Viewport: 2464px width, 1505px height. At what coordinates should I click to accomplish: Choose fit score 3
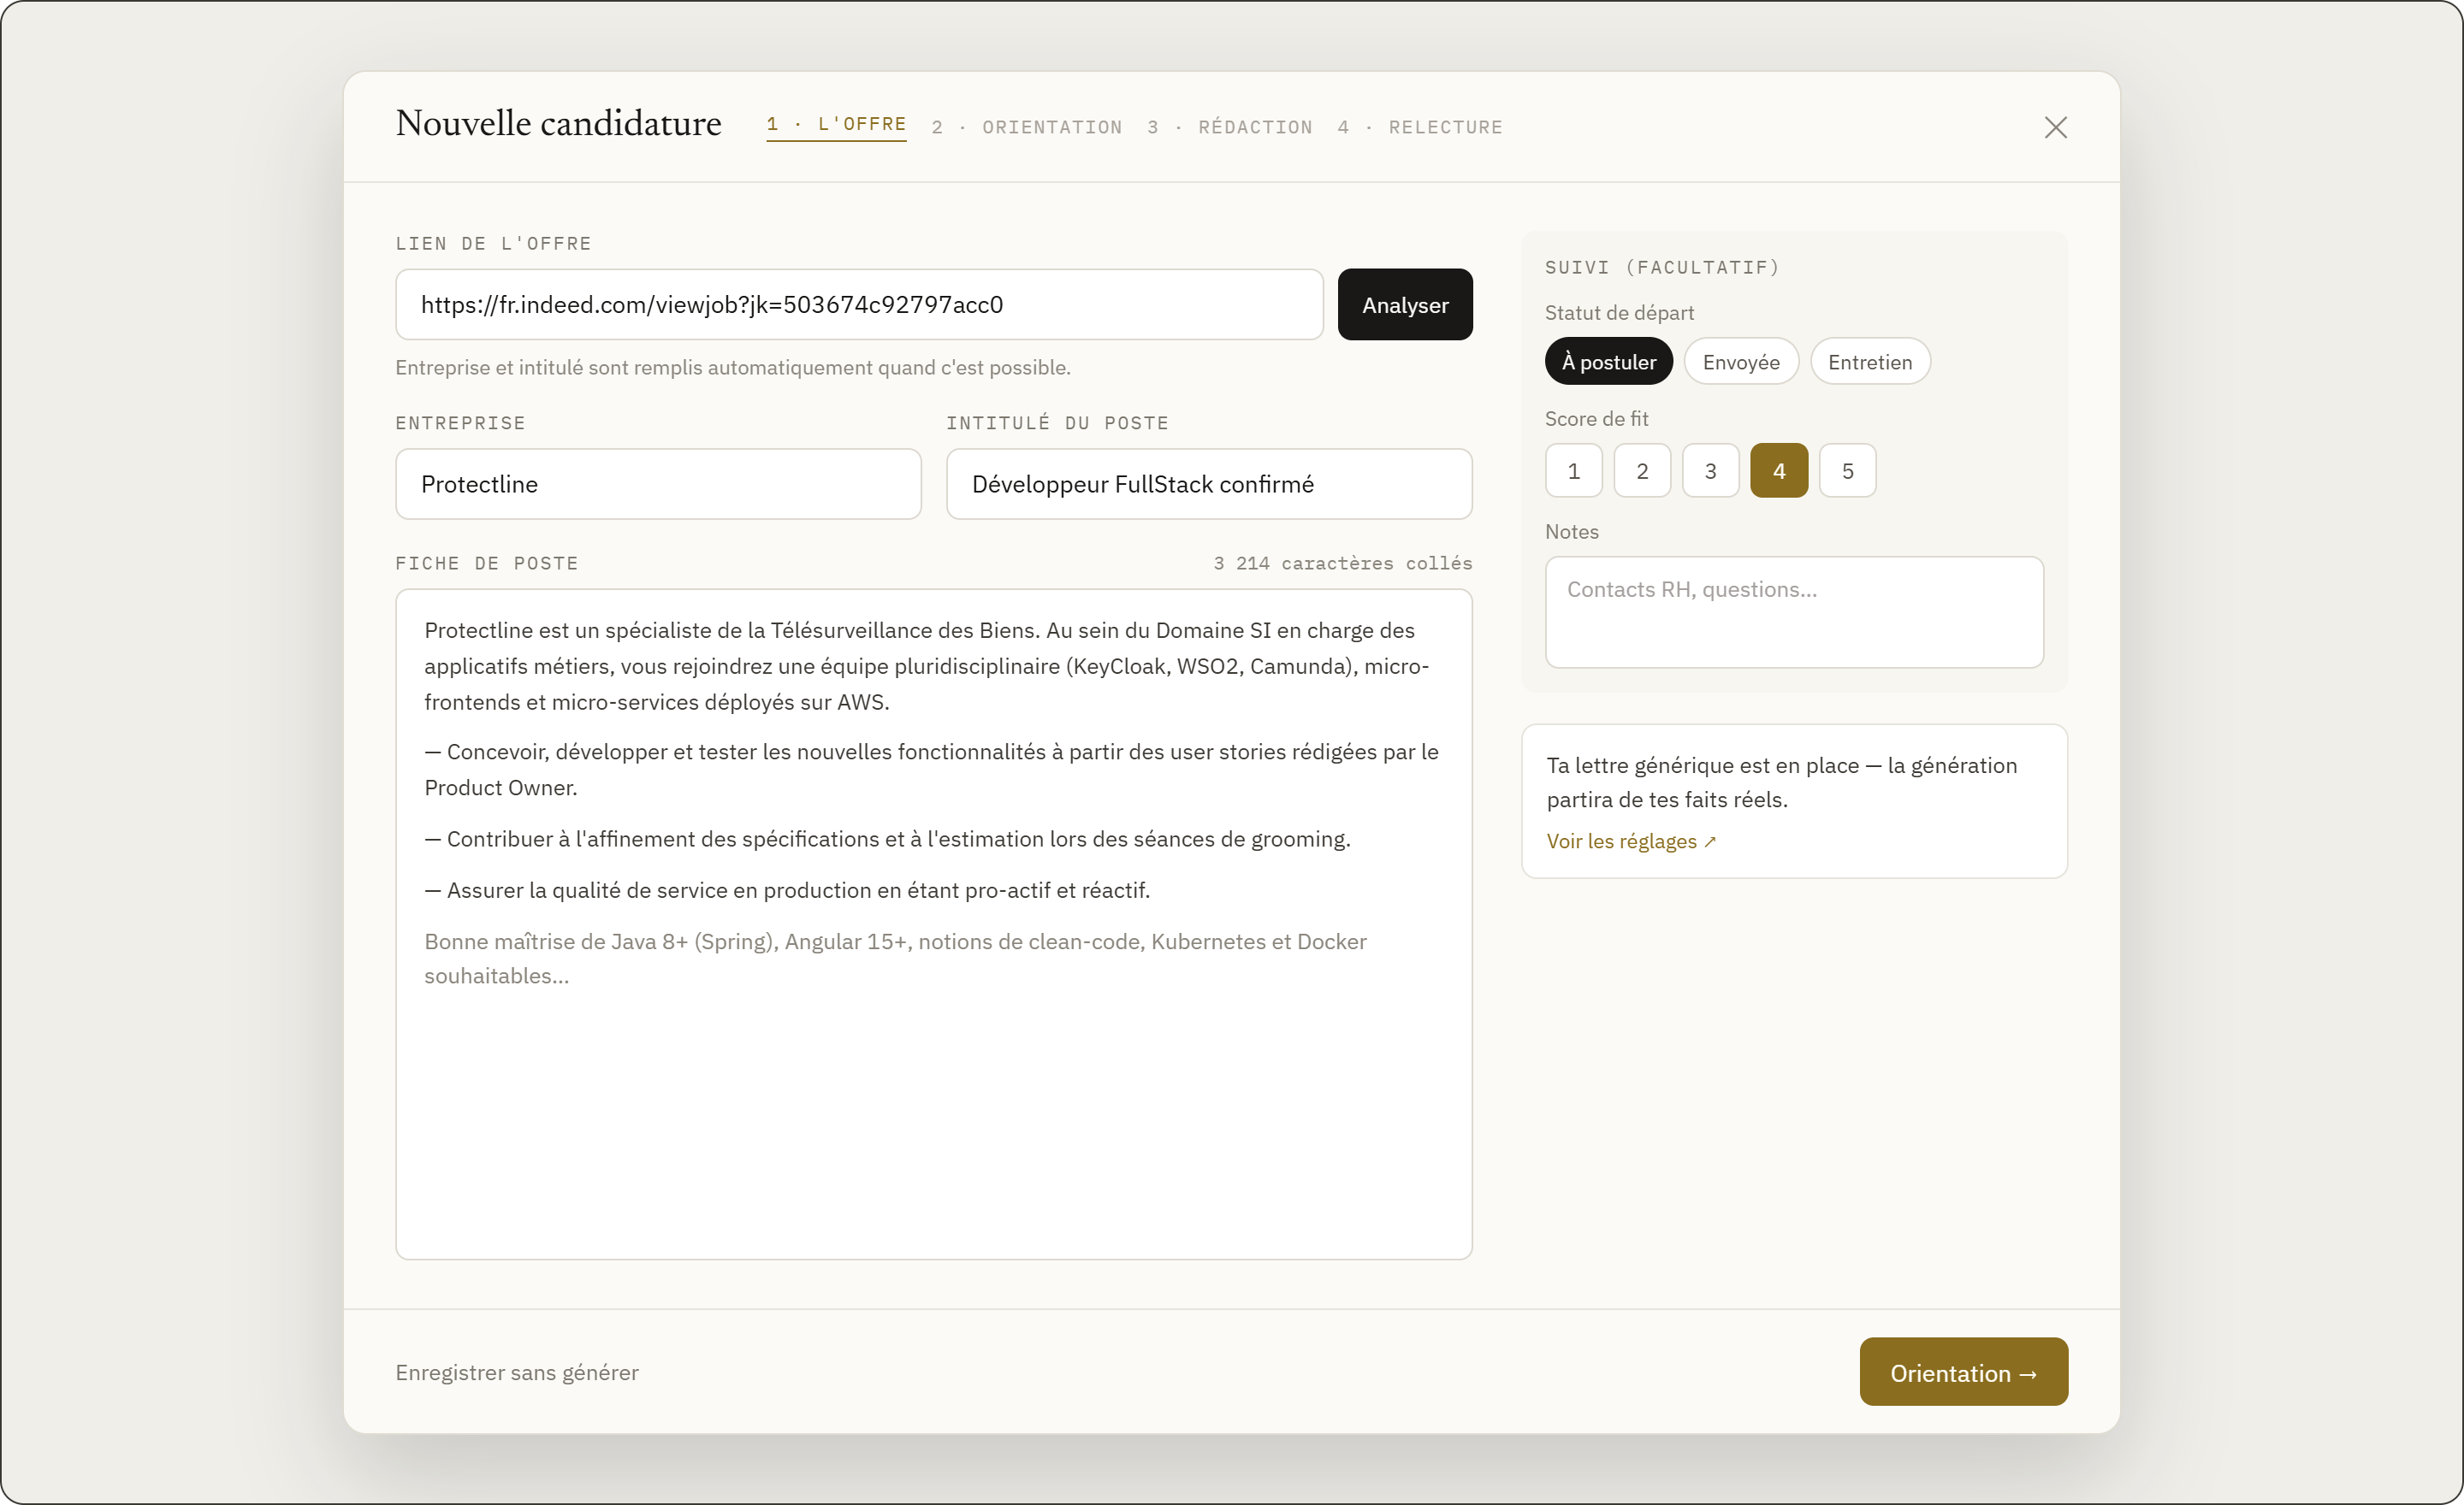click(x=1710, y=470)
